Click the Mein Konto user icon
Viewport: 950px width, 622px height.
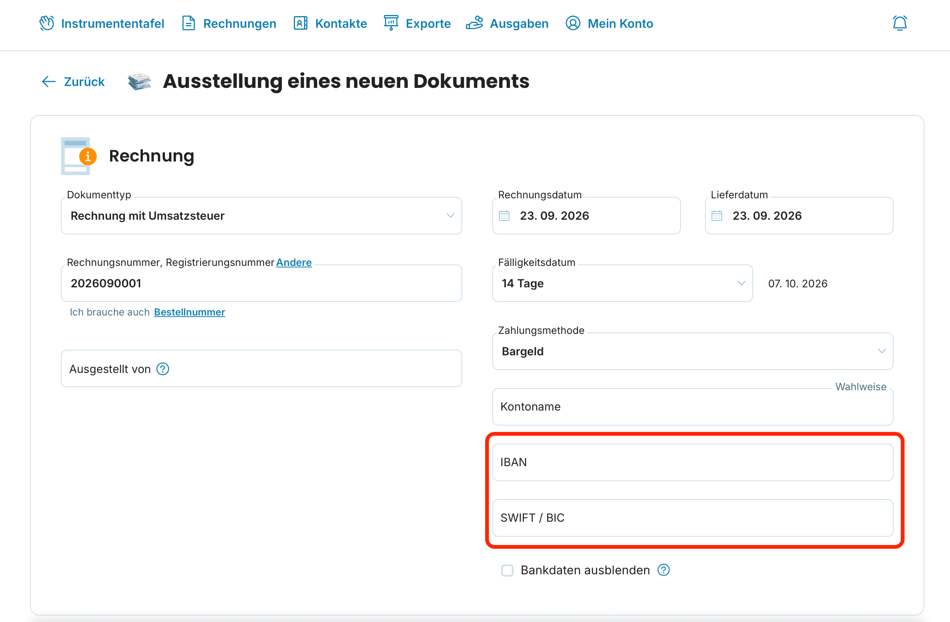(573, 23)
